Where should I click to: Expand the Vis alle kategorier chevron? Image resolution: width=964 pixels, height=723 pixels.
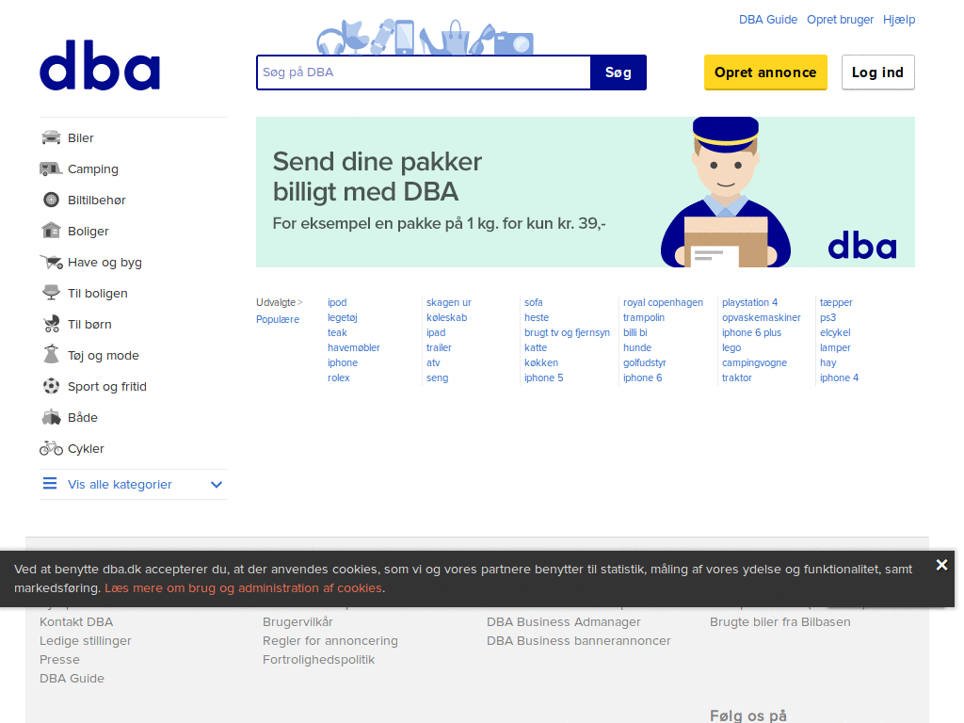coord(216,485)
